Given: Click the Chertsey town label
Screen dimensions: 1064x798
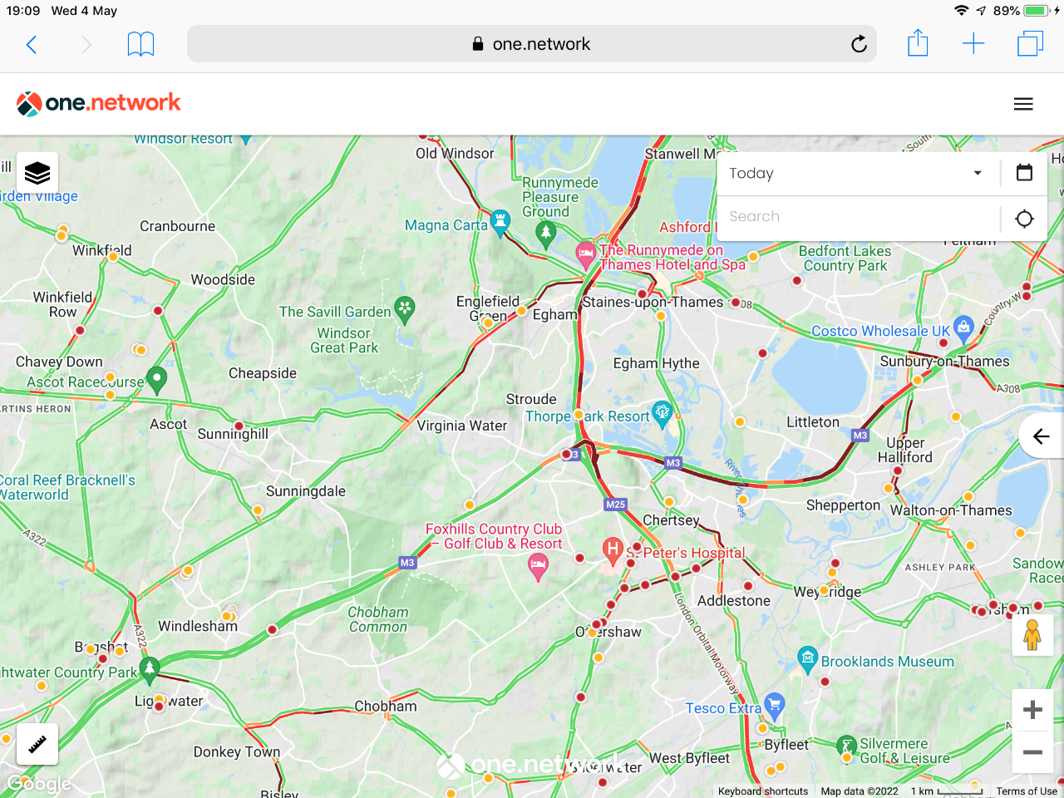Looking at the screenshot, I should click(671, 520).
